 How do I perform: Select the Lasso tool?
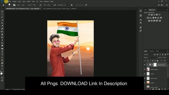2,17
